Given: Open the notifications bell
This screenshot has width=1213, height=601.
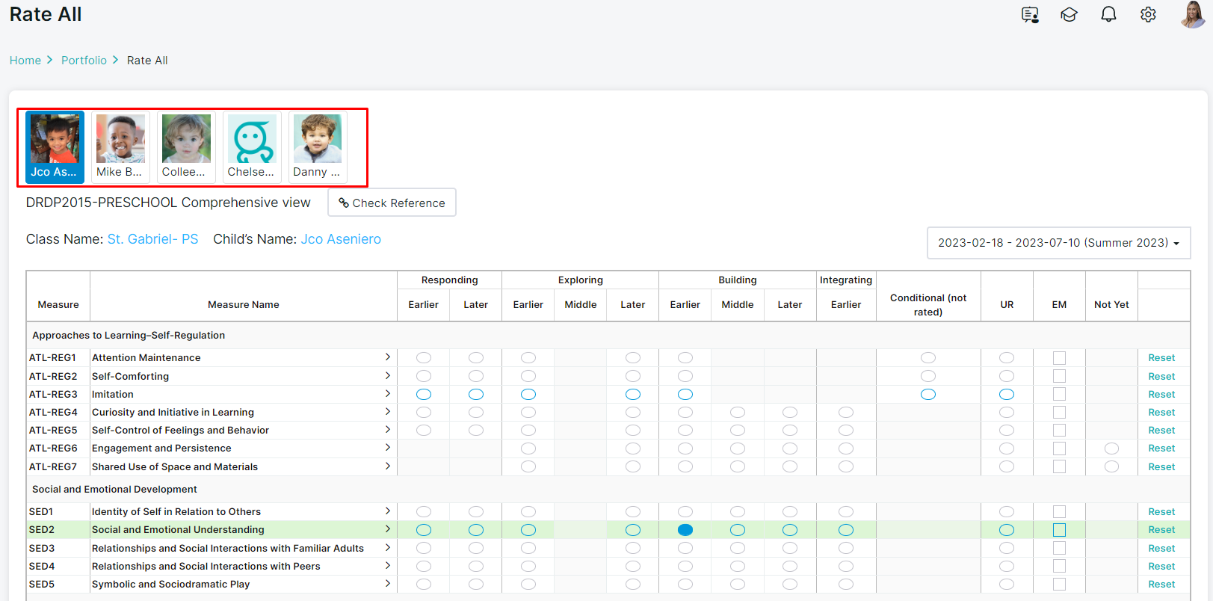Looking at the screenshot, I should coord(1108,15).
